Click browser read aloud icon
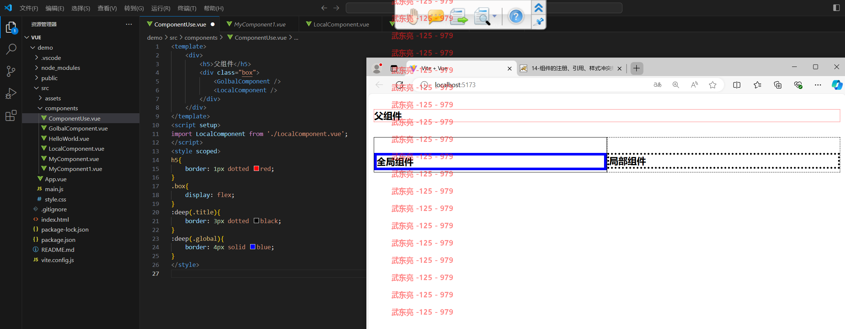The height and width of the screenshot is (329, 845). (x=694, y=85)
